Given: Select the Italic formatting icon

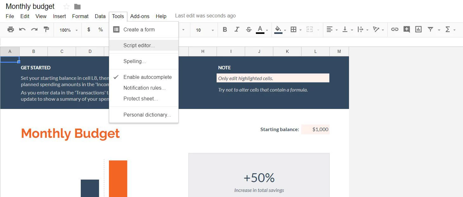Looking at the screenshot, I should pos(237,29).
